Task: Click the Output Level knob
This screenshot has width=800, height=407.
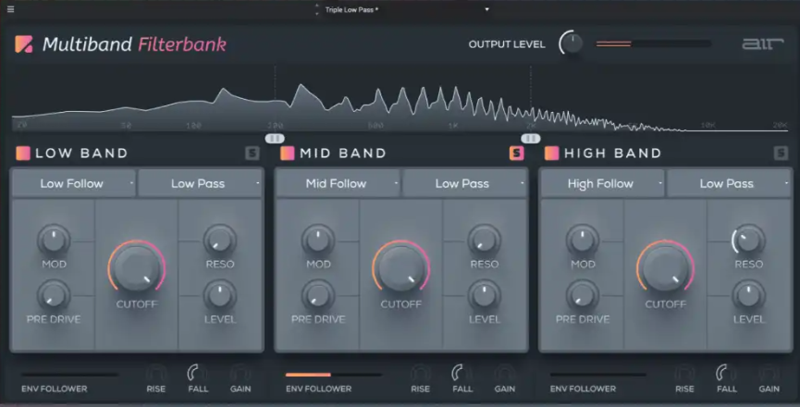Action: pos(572,43)
